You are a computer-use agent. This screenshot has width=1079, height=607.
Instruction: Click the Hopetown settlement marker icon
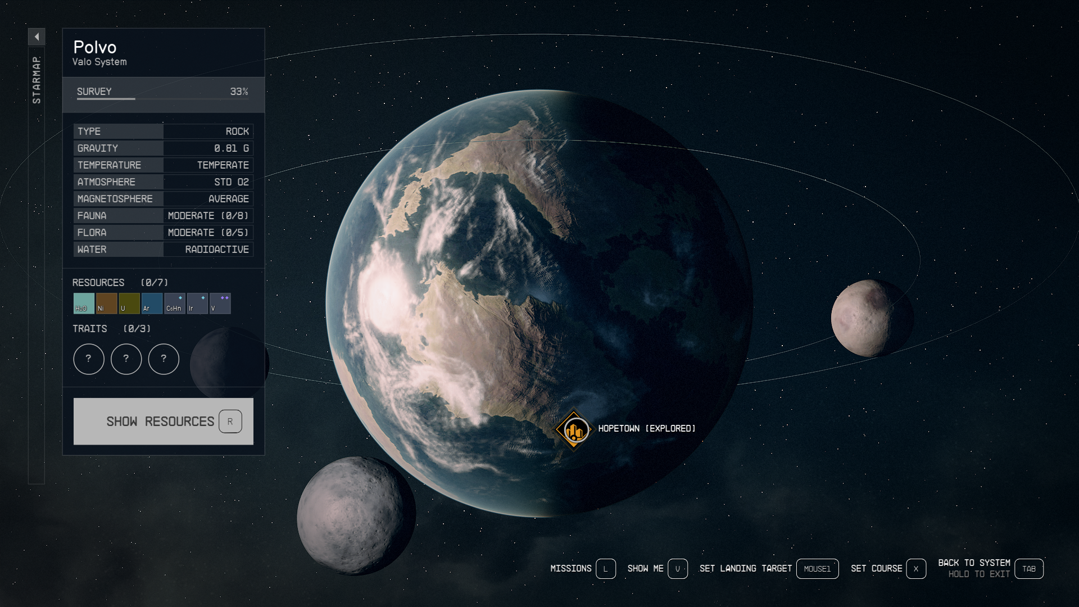tap(573, 430)
